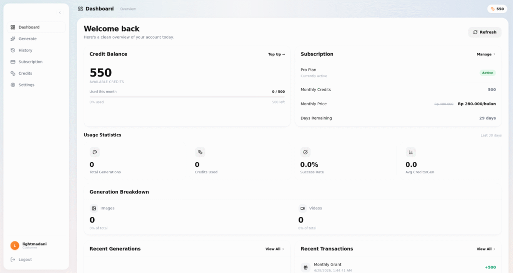Screen dimensions: 513x273
Task: Click the header Dashboard grid icon
Action: 81,9
